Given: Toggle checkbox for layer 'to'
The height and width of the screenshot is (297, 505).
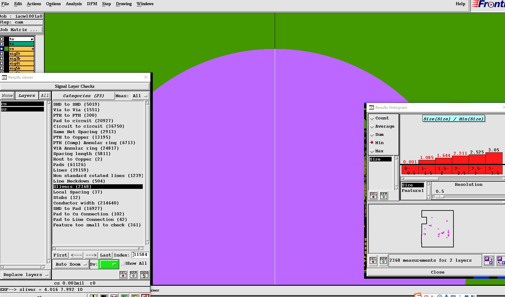Looking at the screenshot, I should (2, 39).
